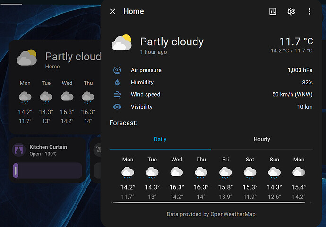
Task: Click Thu rainy icon on dashboard card
Action: coord(88,97)
